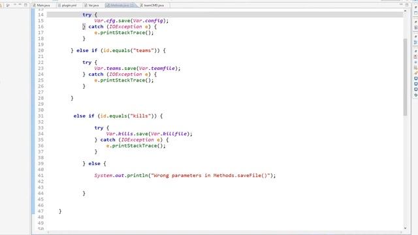Click the } else { on line 39
This screenshot has width=418, height=235.
pyautogui.click(x=94, y=164)
